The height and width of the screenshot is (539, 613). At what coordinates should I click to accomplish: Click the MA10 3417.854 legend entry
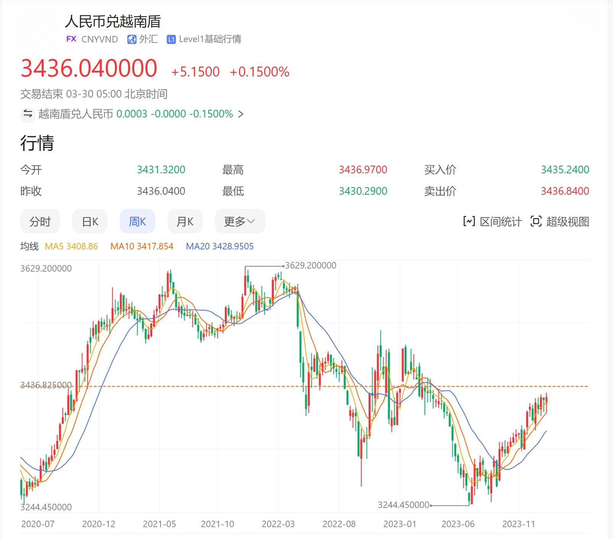coord(142,246)
